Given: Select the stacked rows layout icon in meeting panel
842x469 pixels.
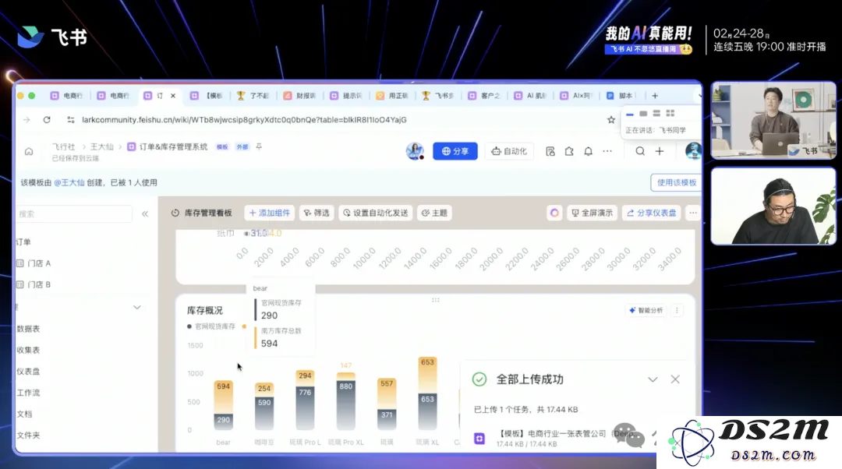Looking at the screenshot, I should pyautogui.click(x=656, y=113).
